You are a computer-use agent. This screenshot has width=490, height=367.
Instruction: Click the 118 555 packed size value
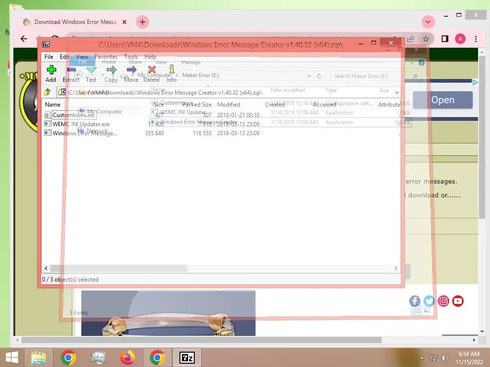pyautogui.click(x=202, y=133)
